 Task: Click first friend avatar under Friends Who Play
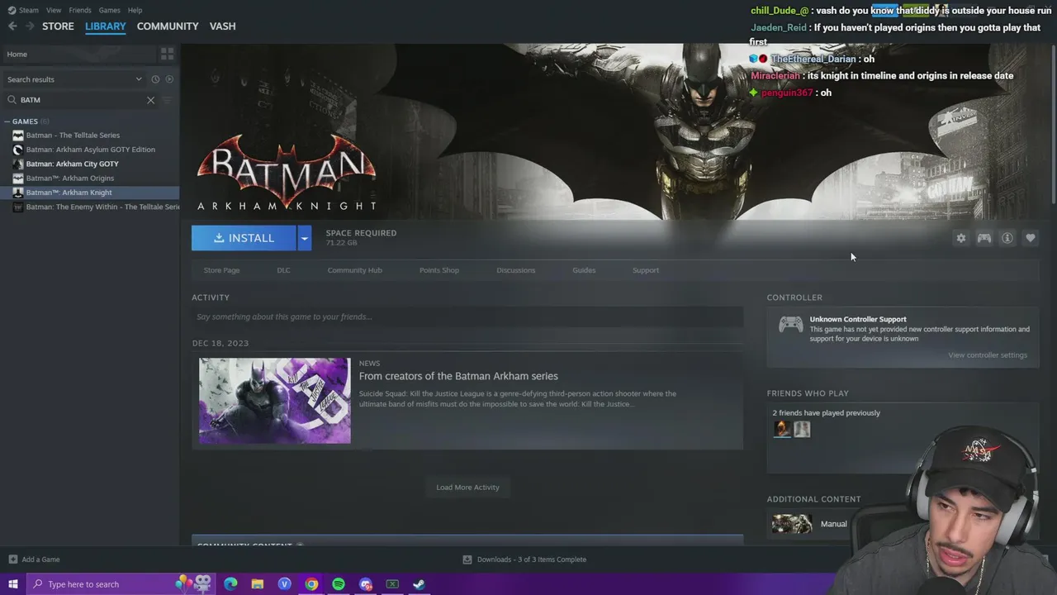782,429
